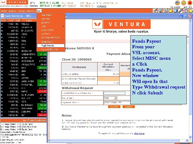Click the withdraw amount input field
The height and width of the screenshot is (144, 193).
tap(114, 93)
